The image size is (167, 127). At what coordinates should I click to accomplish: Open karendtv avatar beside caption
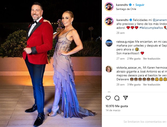pyautogui.click(x=109, y=21)
